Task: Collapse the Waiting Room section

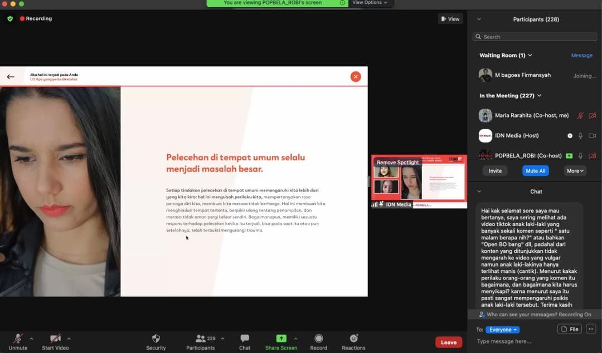Action: click(x=530, y=56)
